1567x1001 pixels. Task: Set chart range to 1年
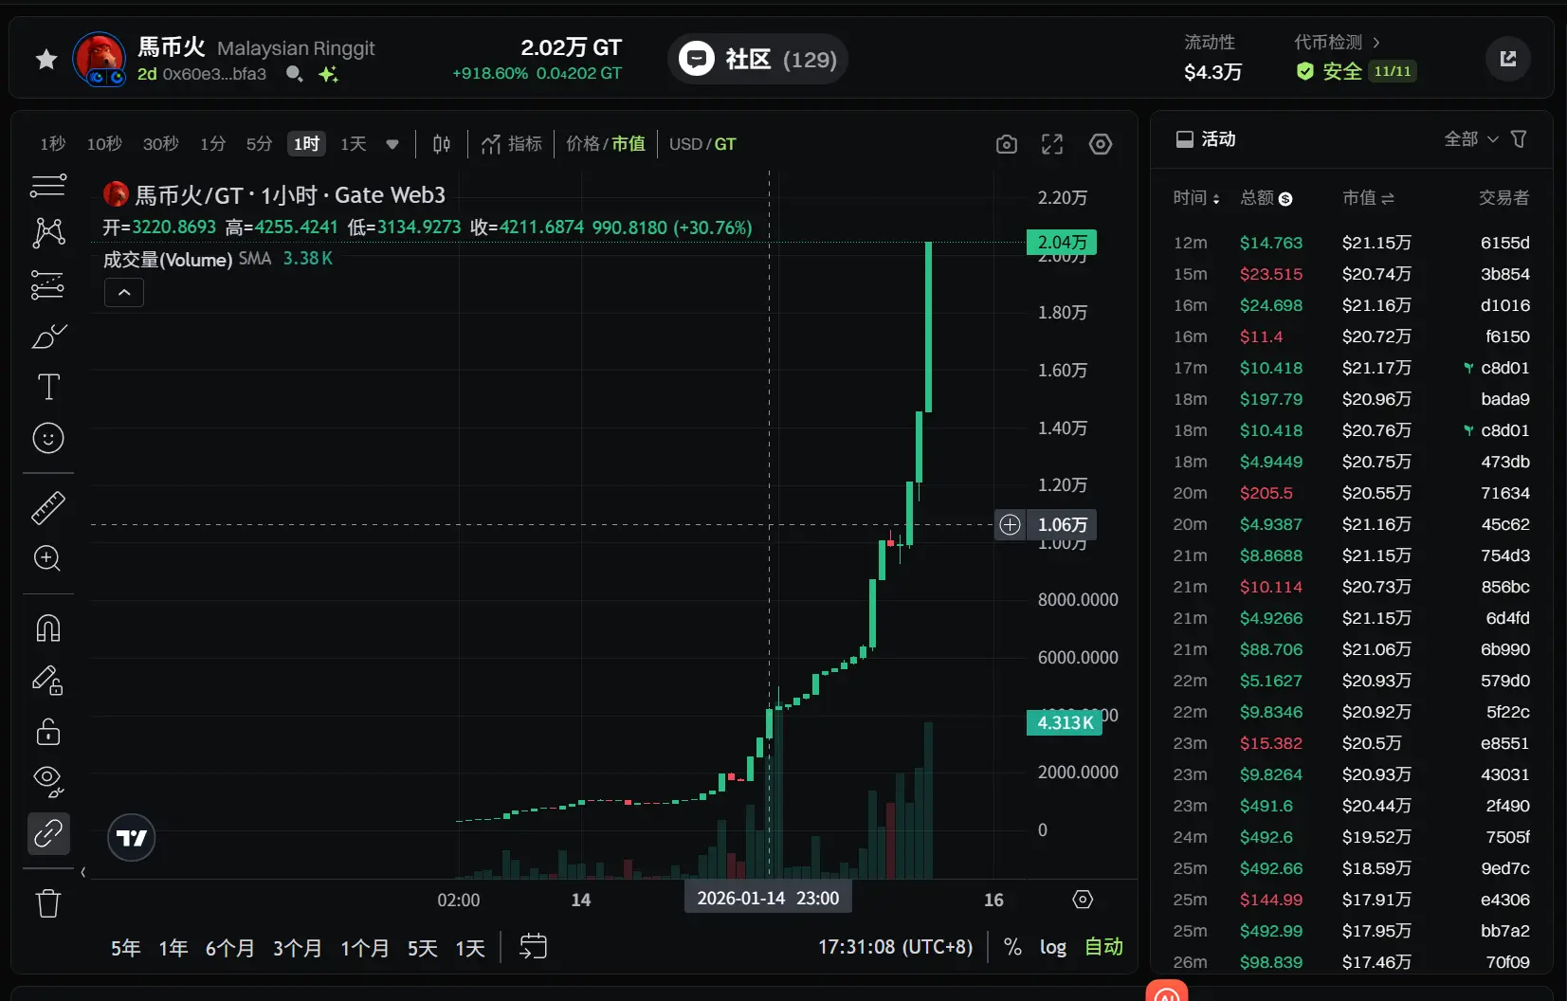click(x=173, y=948)
